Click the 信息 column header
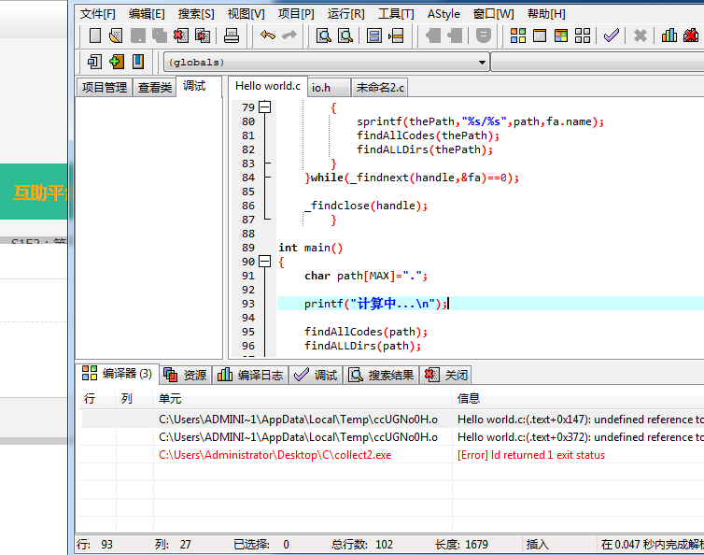The image size is (704, 555). 578,398
